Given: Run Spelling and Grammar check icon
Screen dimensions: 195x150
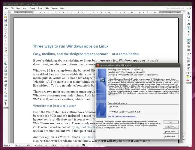Looking at the screenshot, I should point(5,32).
